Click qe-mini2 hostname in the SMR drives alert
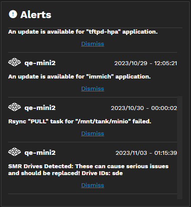Image resolution: width=191 pixels, height=207 pixels. pos(40,153)
